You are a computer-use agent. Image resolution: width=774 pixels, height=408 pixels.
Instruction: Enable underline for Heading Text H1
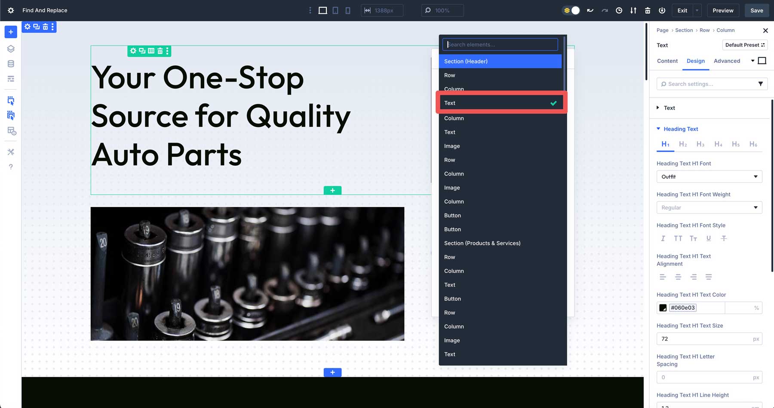708,238
